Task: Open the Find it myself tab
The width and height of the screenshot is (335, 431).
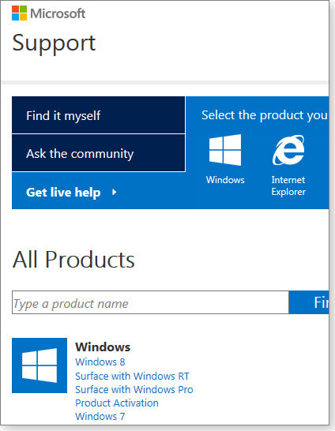Action: 99,115
